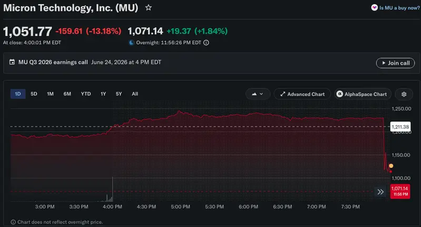Click 'Chart does not reflect overnight price' note
Image resolution: width=421 pixels, height=227 pixels.
tap(60, 222)
